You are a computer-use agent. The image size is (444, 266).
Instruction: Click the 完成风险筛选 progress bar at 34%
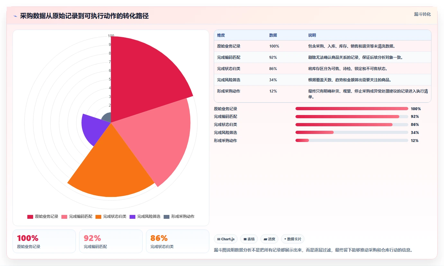(x=352, y=132)
